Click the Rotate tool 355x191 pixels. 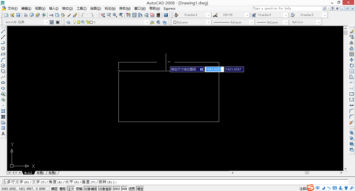[x=352, y=65]
